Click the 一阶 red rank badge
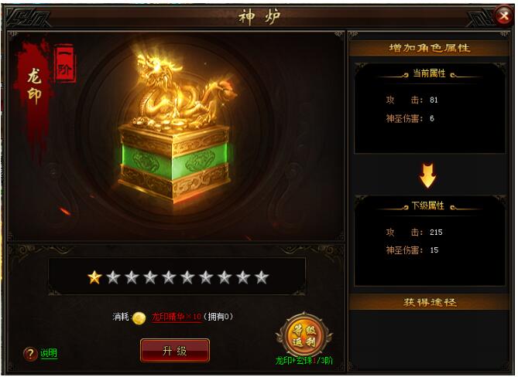The image size is (518, 377). 65,63
